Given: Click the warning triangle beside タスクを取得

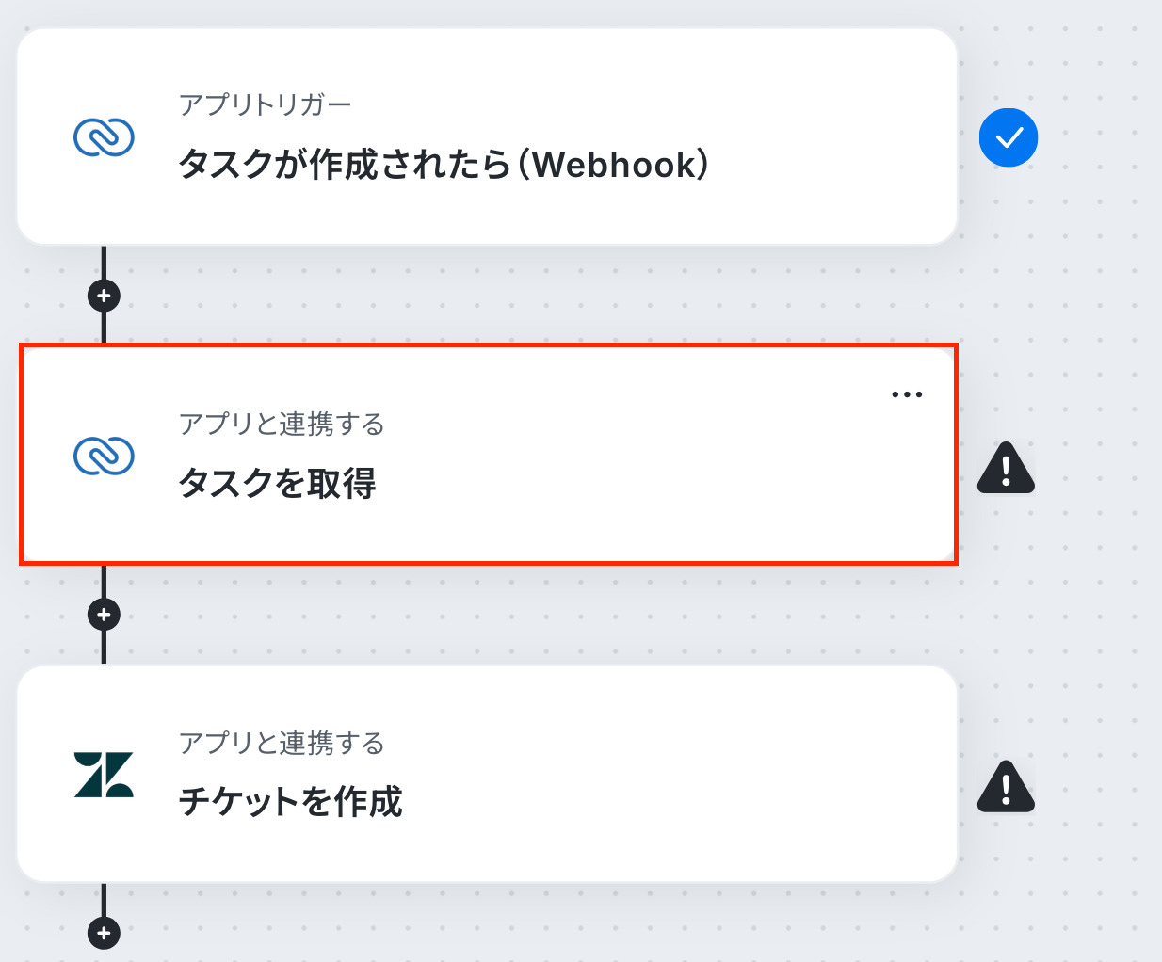Looking at the screenshot, I should (1007, 468).
